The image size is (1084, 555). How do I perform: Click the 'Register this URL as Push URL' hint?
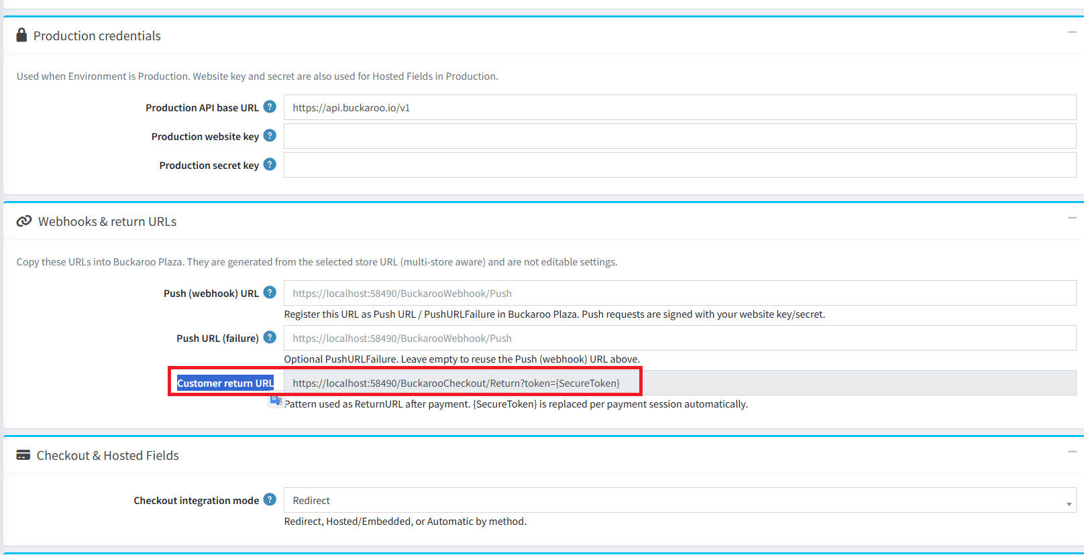[555, 314]
